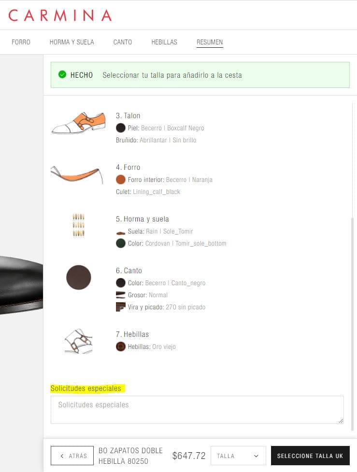
Task: Go to the Hebillas tab
Action: click(x=164, y=42)
